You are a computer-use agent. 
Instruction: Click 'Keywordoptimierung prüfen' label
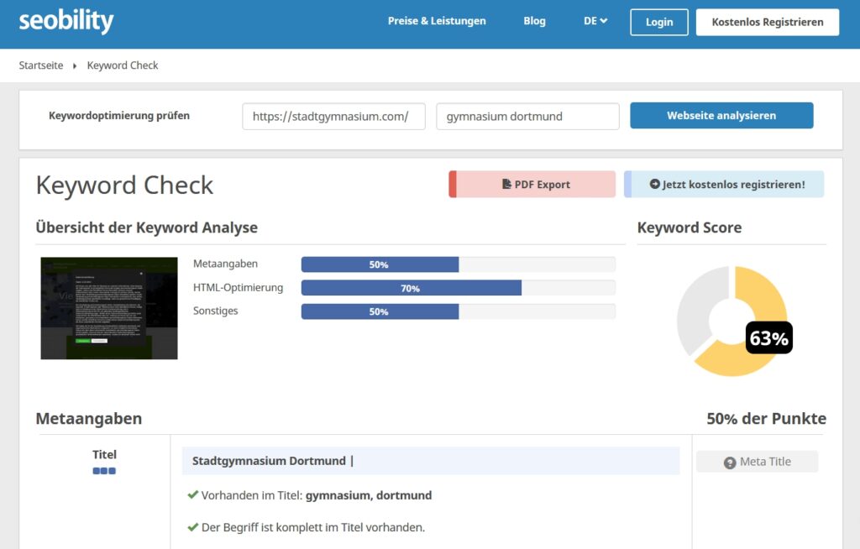click(119, 116)
